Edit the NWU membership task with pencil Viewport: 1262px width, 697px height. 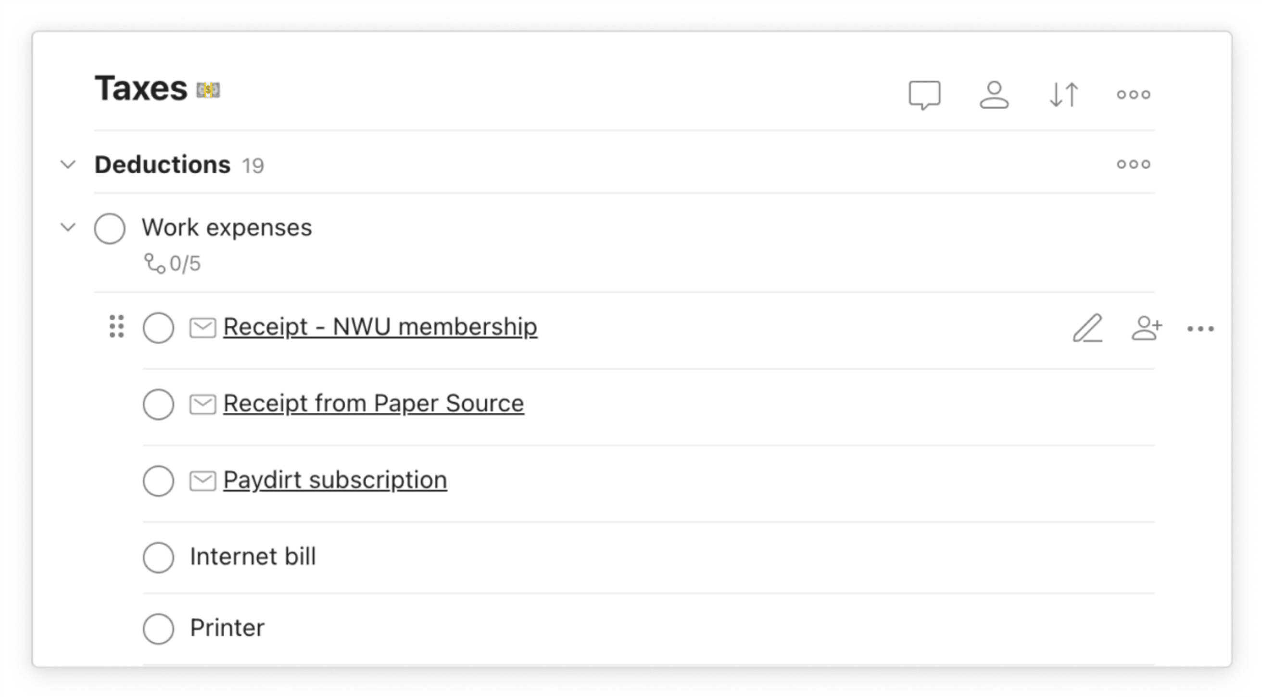point(1087,328)
